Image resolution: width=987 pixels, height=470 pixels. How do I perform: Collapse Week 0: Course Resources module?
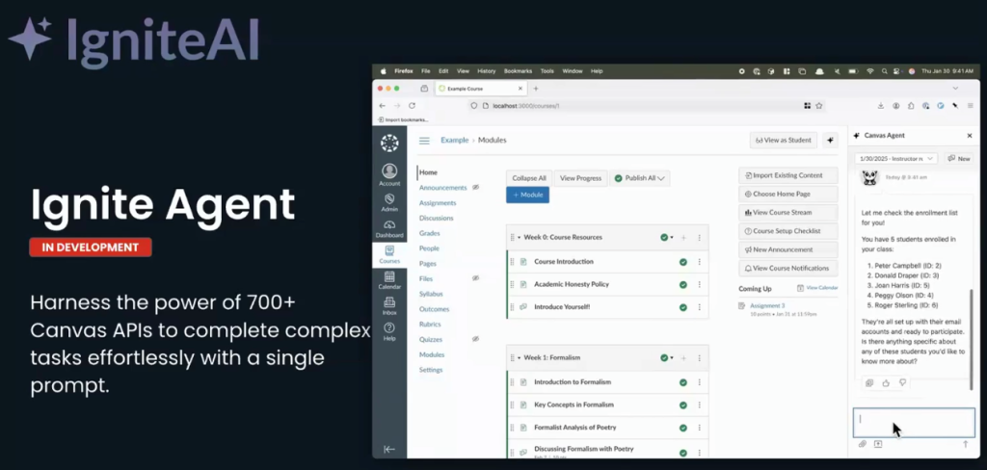(x=520, y=237)
